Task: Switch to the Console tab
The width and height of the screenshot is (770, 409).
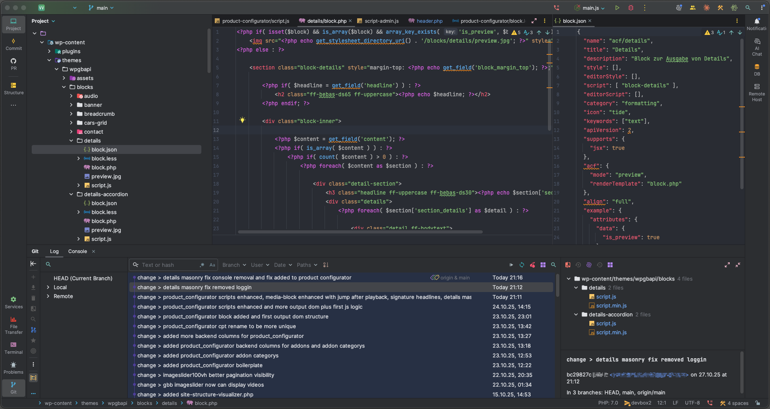Action: tap(77, 251)
